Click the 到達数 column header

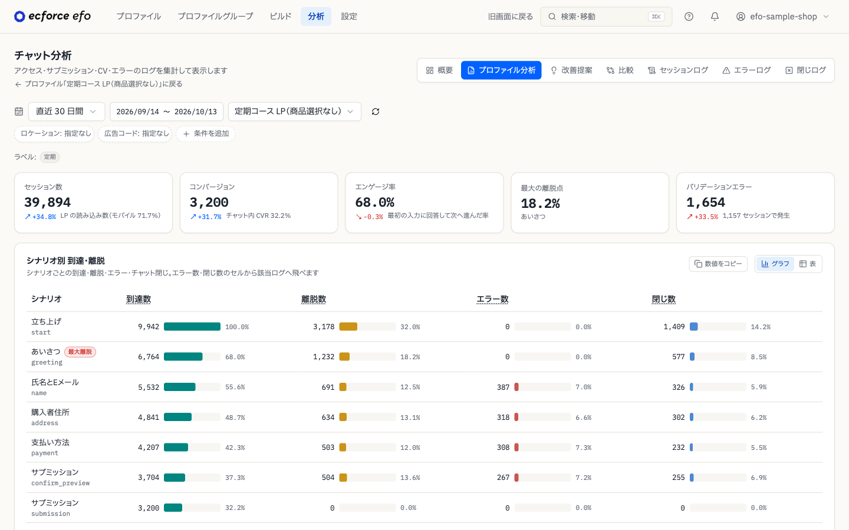139,299
